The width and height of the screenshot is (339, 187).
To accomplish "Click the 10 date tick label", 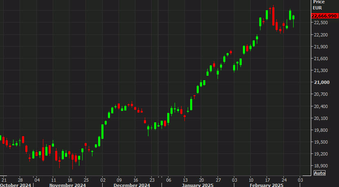I will tap(251, 180).
